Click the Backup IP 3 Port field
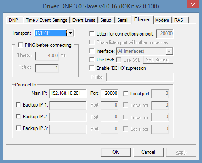This screenshot has width=202, height=163. point(109,129)
